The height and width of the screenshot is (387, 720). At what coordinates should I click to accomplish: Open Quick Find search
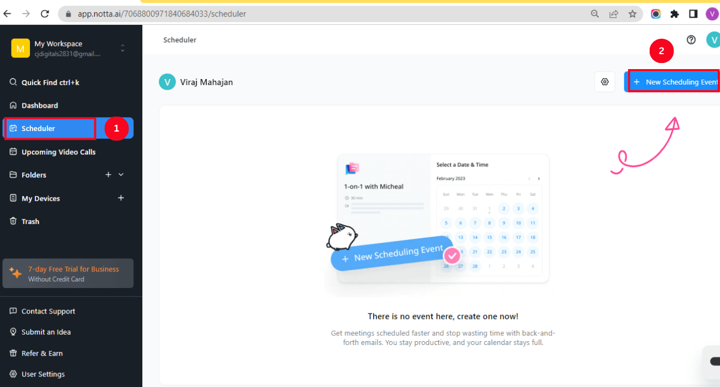click(x=44, y=82)
